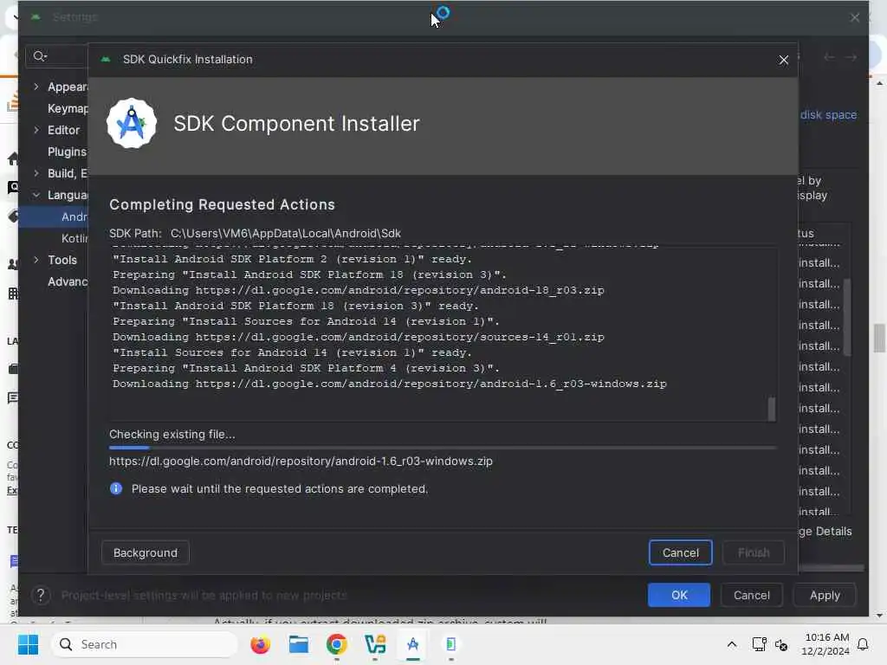887x665 pixels.
Task: Expand the Tools settings tree node
Action: coord(36,260)
